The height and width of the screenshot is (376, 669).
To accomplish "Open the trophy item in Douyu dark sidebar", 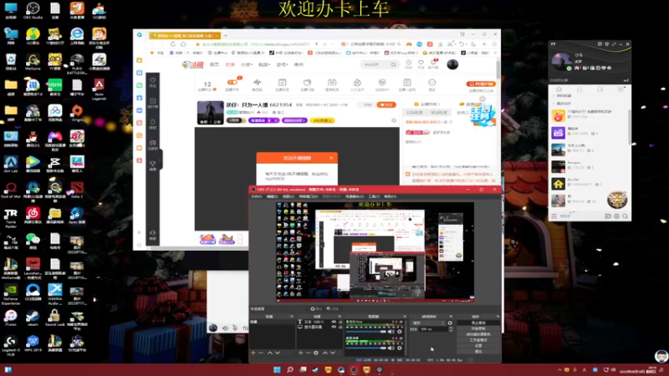I will (153, 165).
